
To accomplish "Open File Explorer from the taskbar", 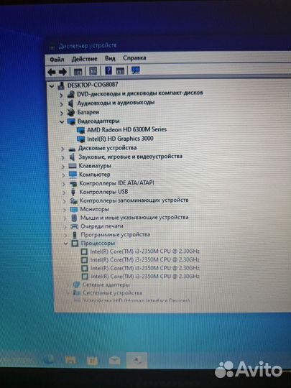I will pyautogui.click(x=70, y=360).
